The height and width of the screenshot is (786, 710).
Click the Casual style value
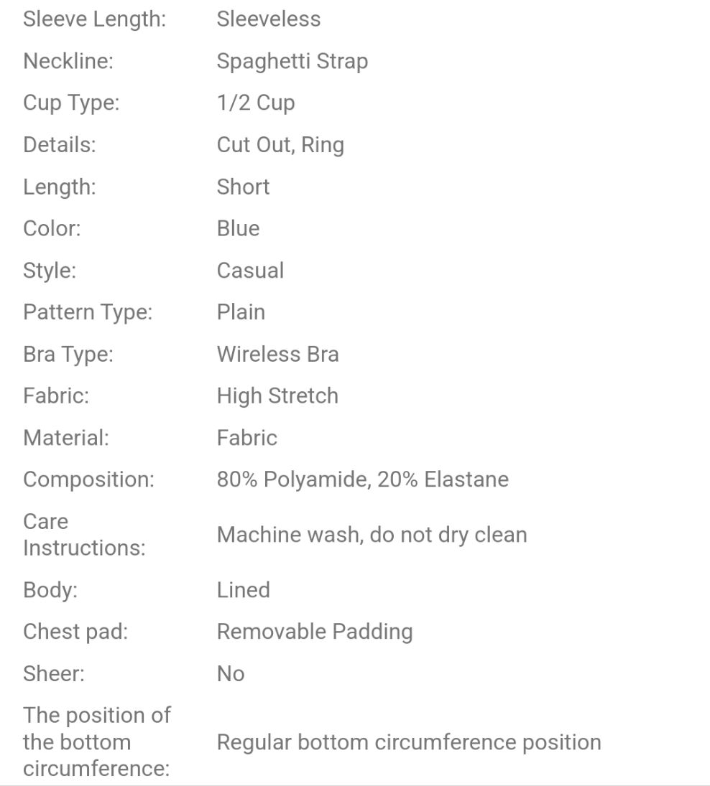tap(250, 270)
